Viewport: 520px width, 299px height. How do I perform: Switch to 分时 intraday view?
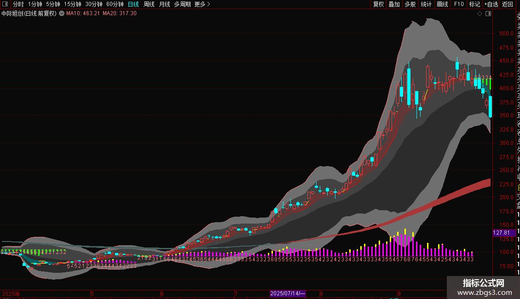coord(18,4)
